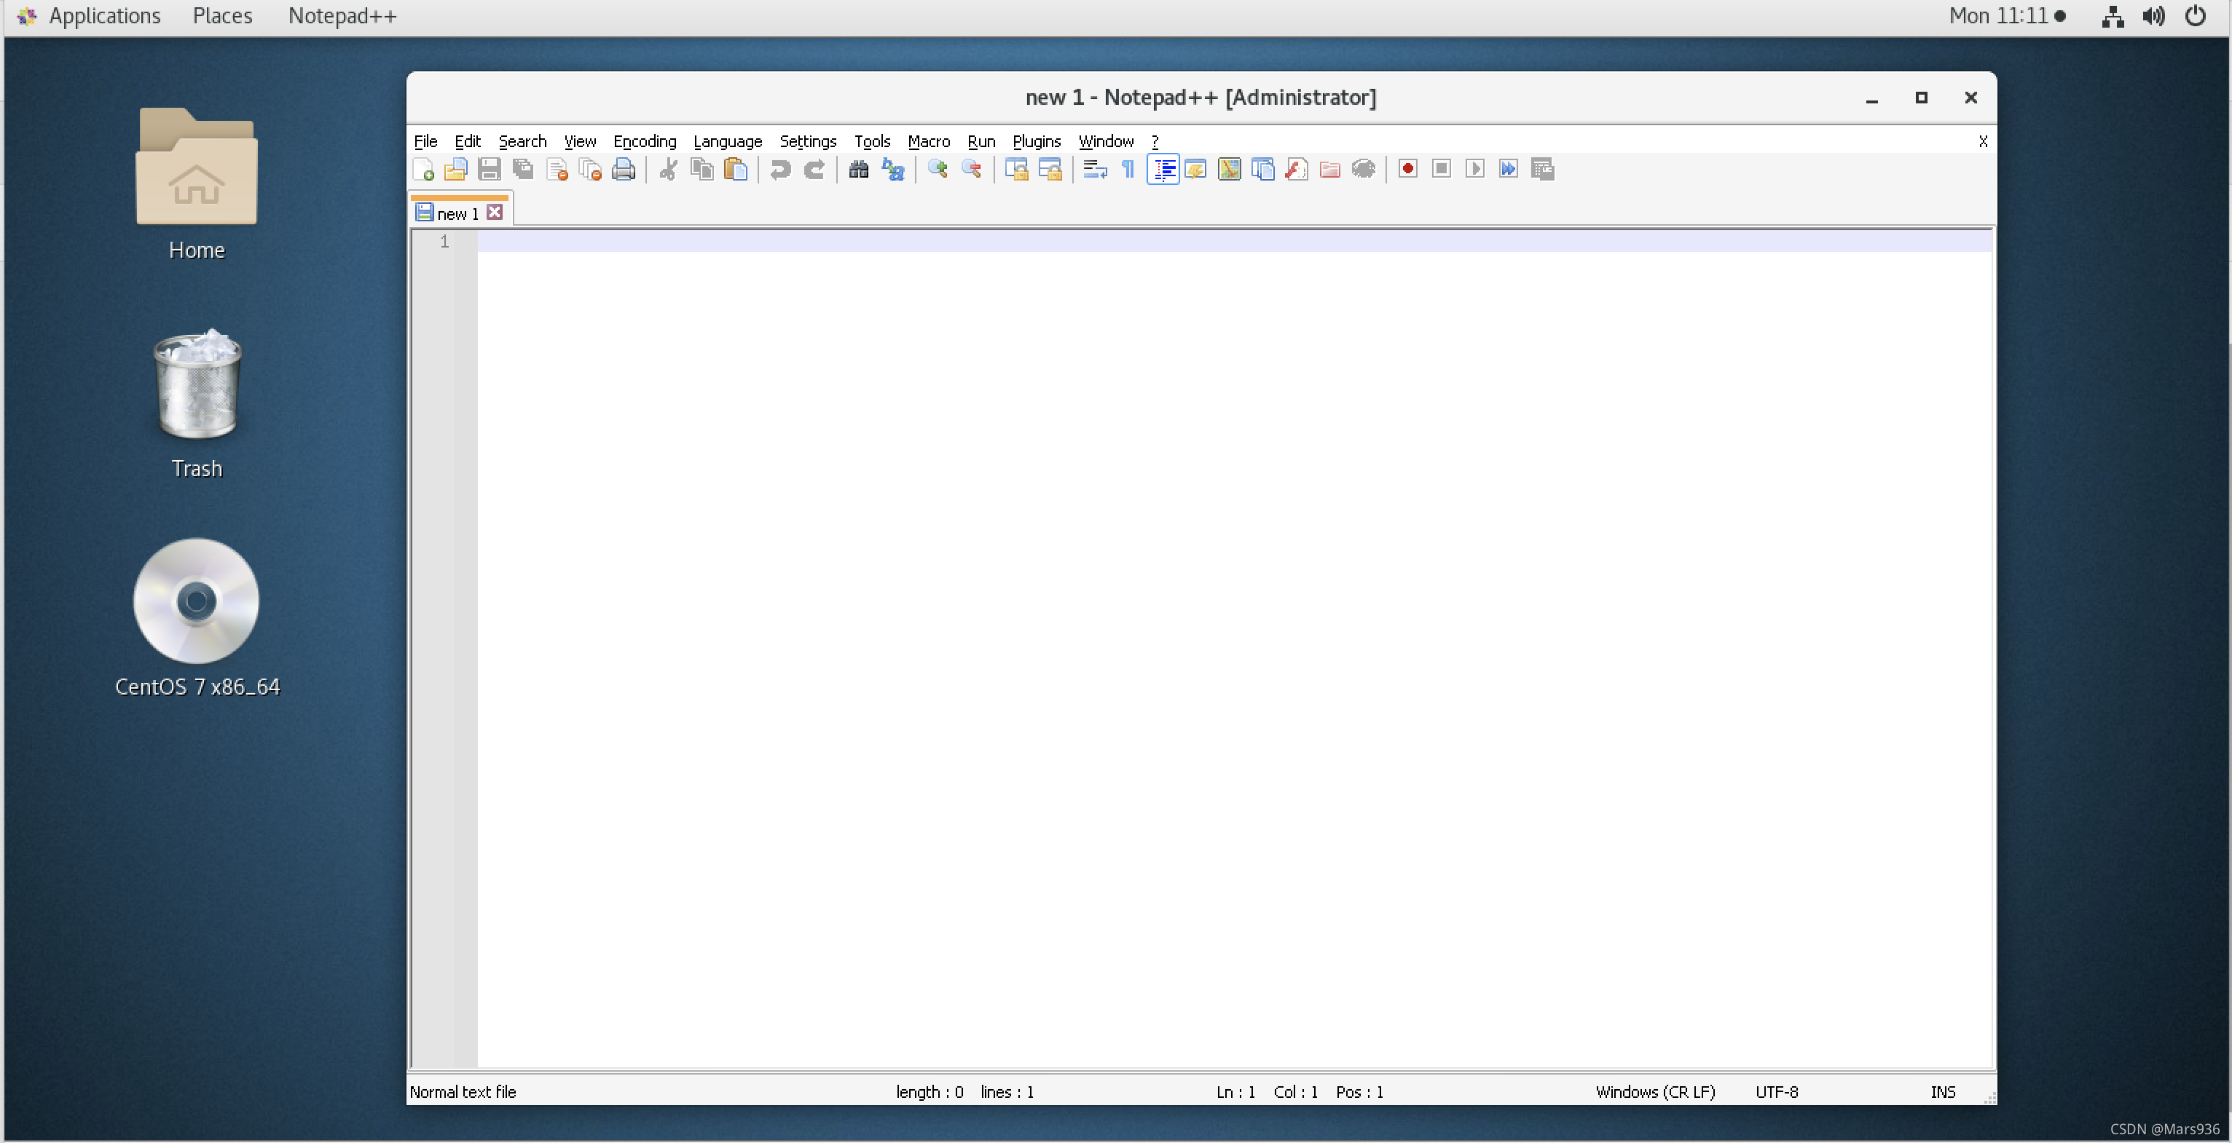The image size is (2232, 1143).
Task: Click Normal text file status label
Action: click(463, 1092)
